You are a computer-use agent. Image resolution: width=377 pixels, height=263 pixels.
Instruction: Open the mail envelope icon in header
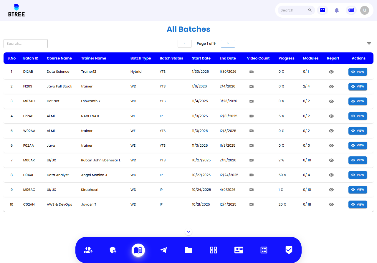click(323, 10)
